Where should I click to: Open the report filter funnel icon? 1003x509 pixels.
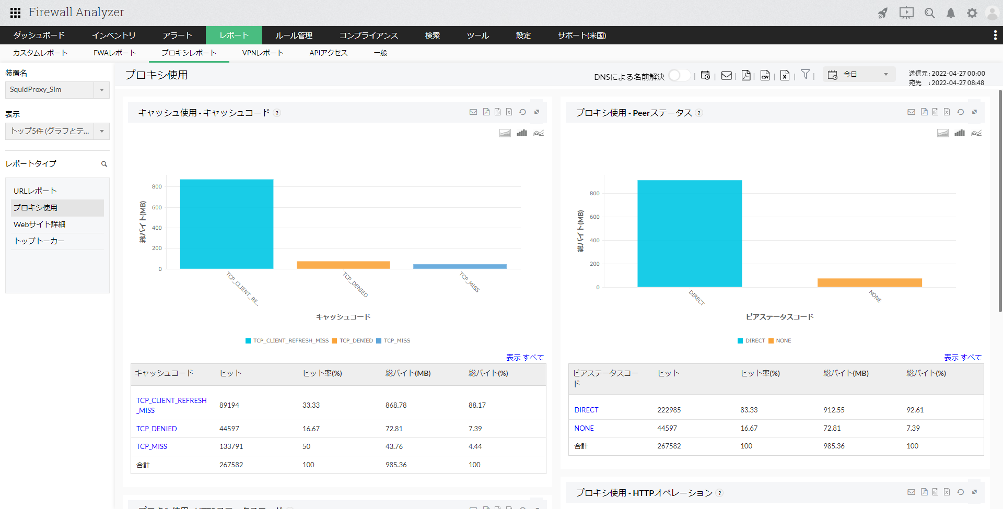click(x=805, y=75)
